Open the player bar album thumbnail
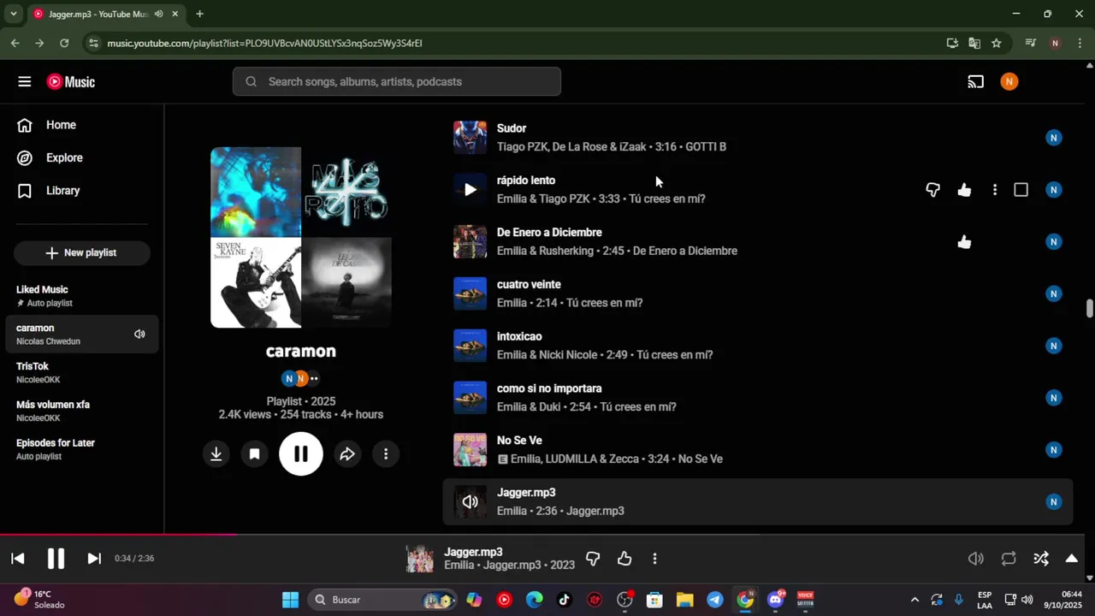The height and width of the screenshot is (616, 1095). 419,559
